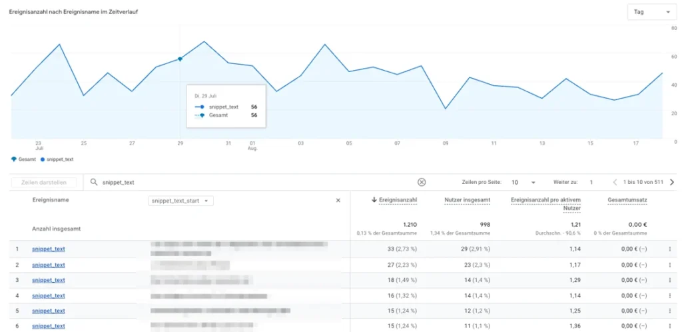Click the 29 Juli chart data point
The image size is (682, 332).
(180, 59)
